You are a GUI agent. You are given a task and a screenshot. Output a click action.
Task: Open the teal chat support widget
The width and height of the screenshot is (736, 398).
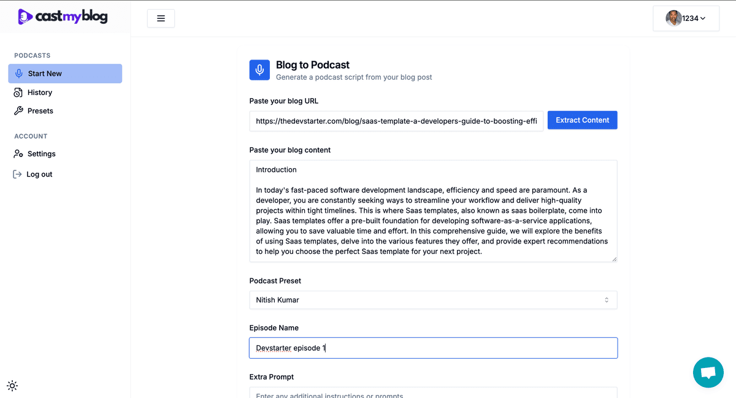coord(708,372)
